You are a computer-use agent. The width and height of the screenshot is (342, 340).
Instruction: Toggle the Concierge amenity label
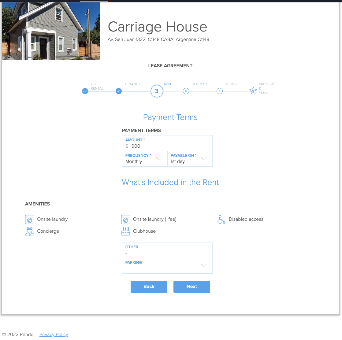point(48,231)
